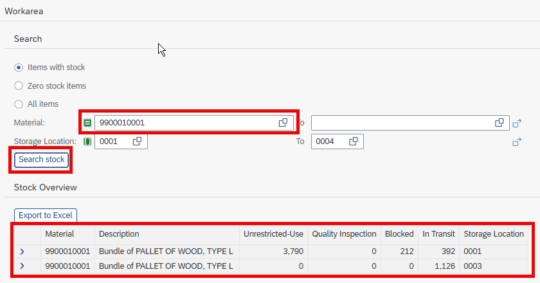This screenshot has width=540, height=283.
Task: Click the In Transit column header
Action: (x=438, y=234)
